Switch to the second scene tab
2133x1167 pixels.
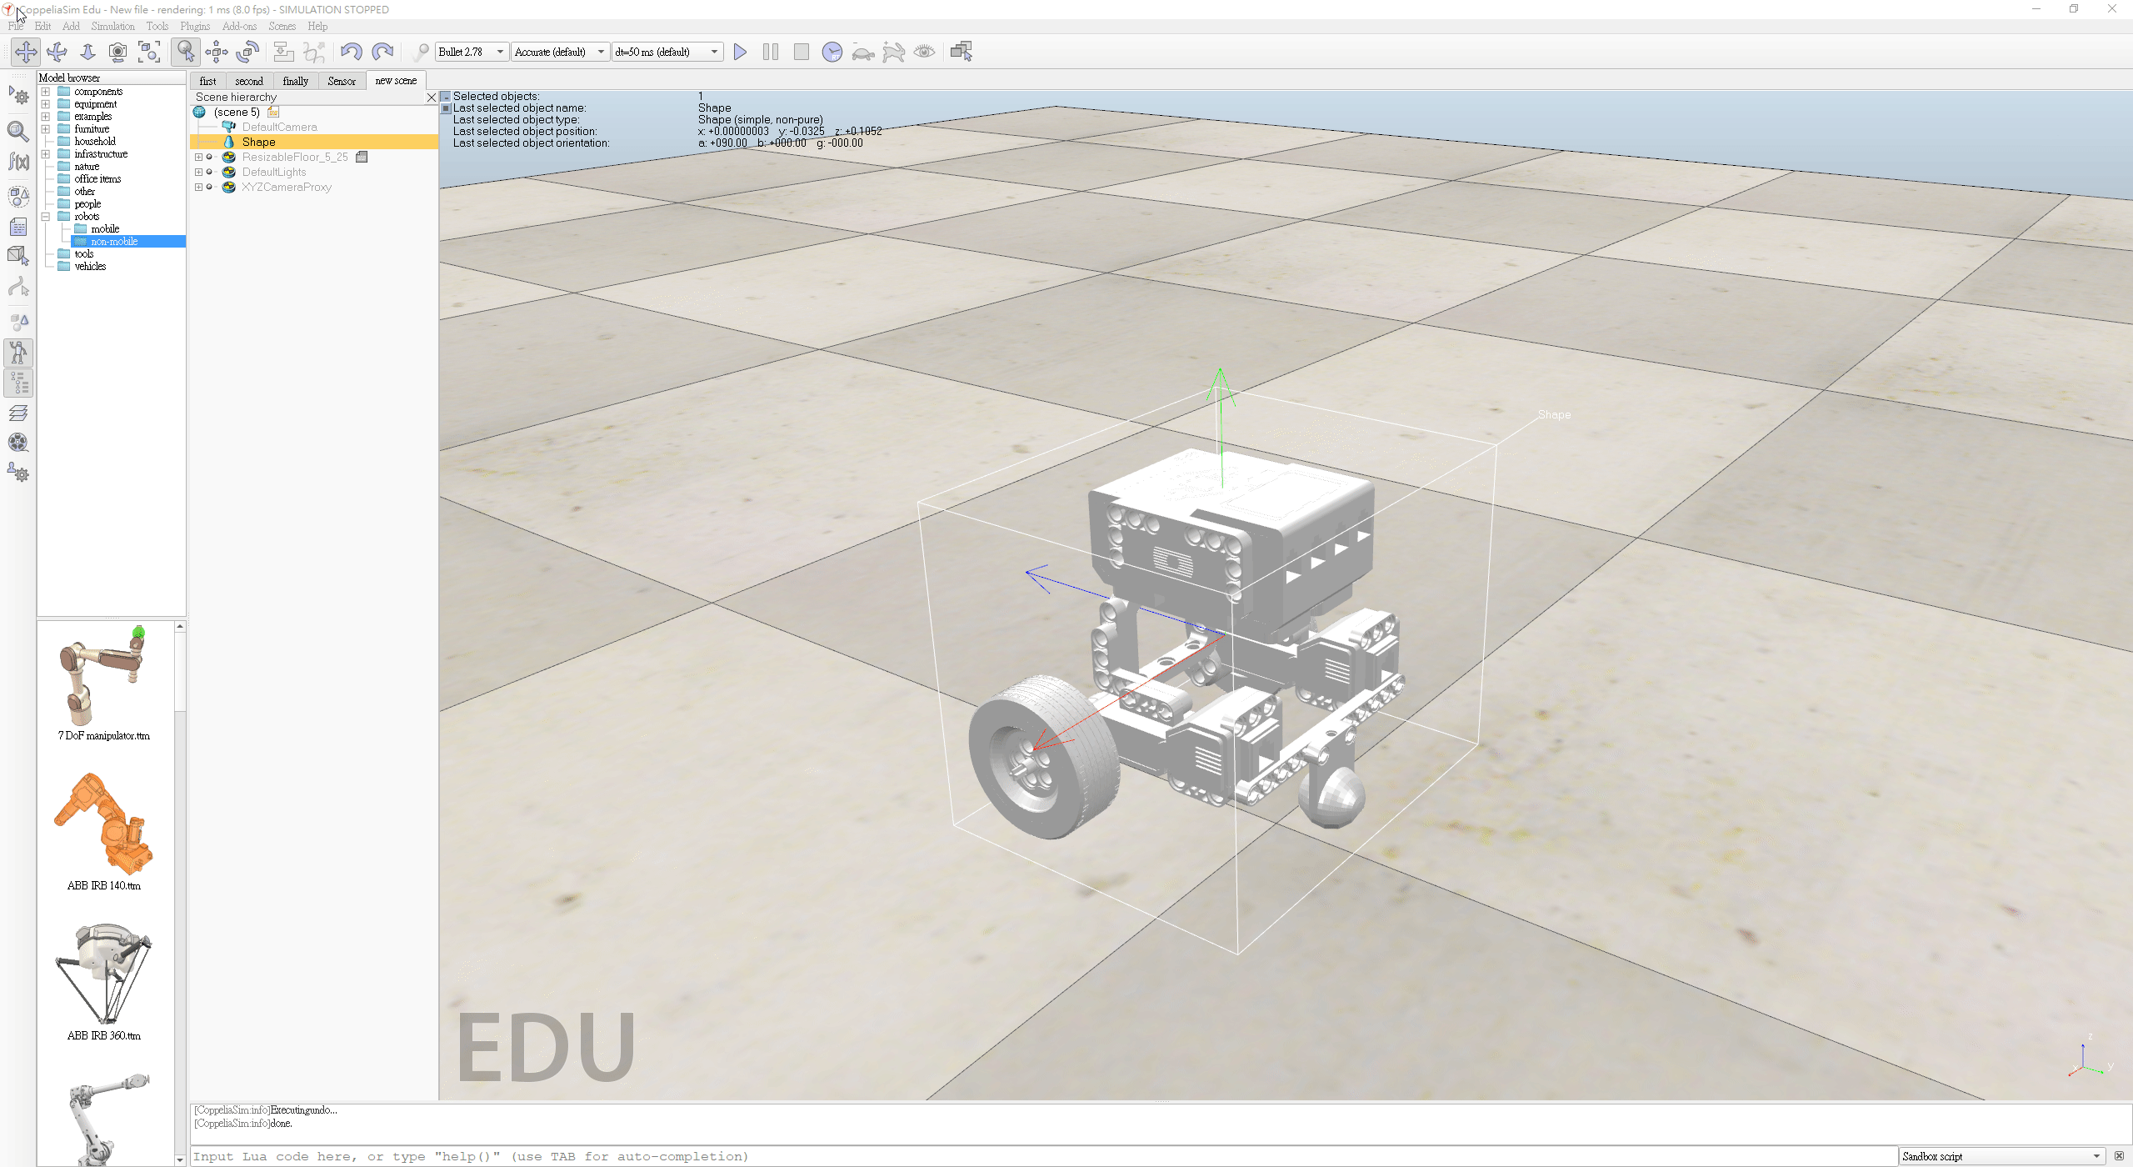(249, 81)
